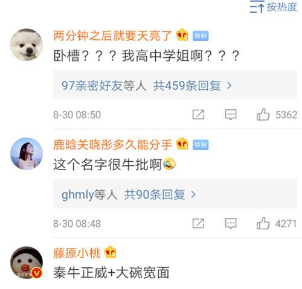Open 97亲密好友 replier profile link
Viewport: 302px width, 289px height.
[92, 86]
